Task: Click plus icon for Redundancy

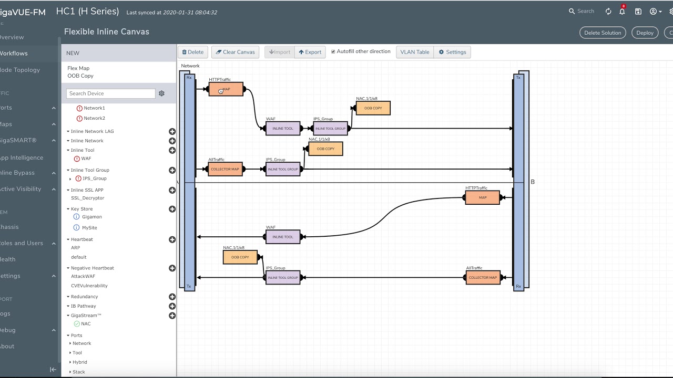Action: click(x=172, y=297)
